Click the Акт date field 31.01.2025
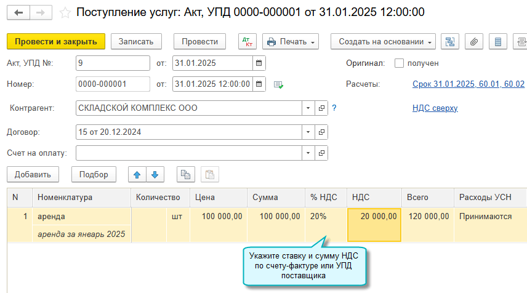This screenshot has height=293, width=527. click(212, 63)
